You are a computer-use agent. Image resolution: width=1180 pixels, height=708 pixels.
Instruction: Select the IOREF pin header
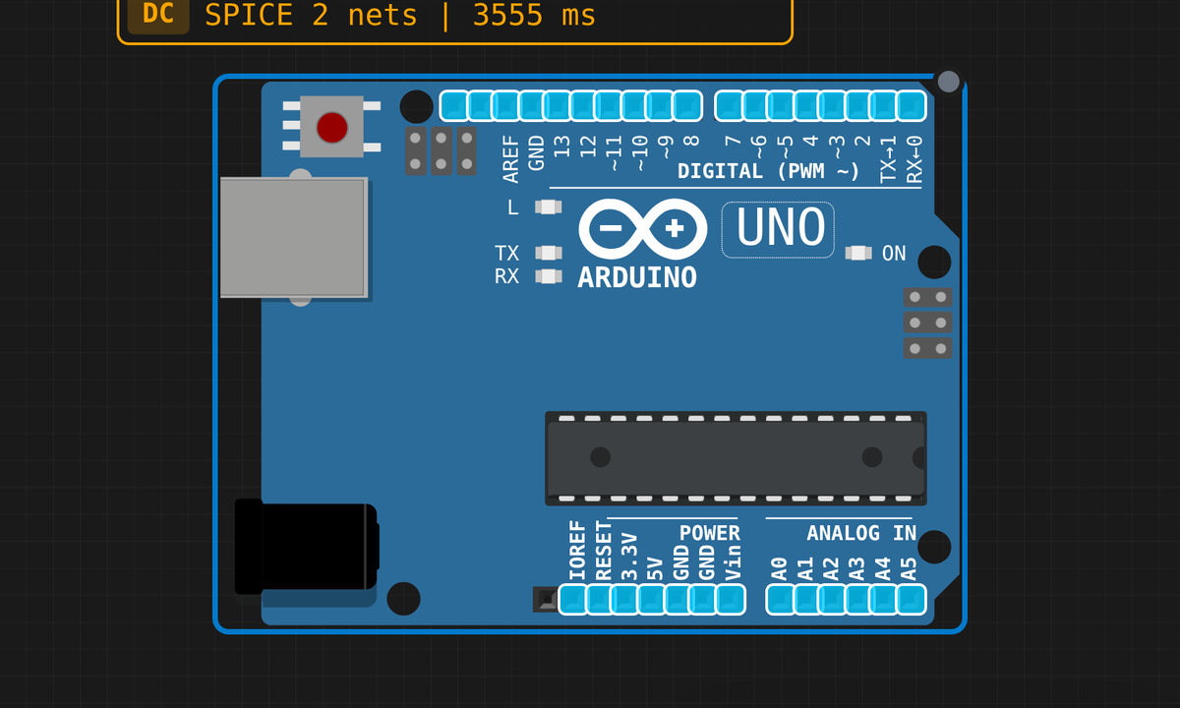click(573, 599)
